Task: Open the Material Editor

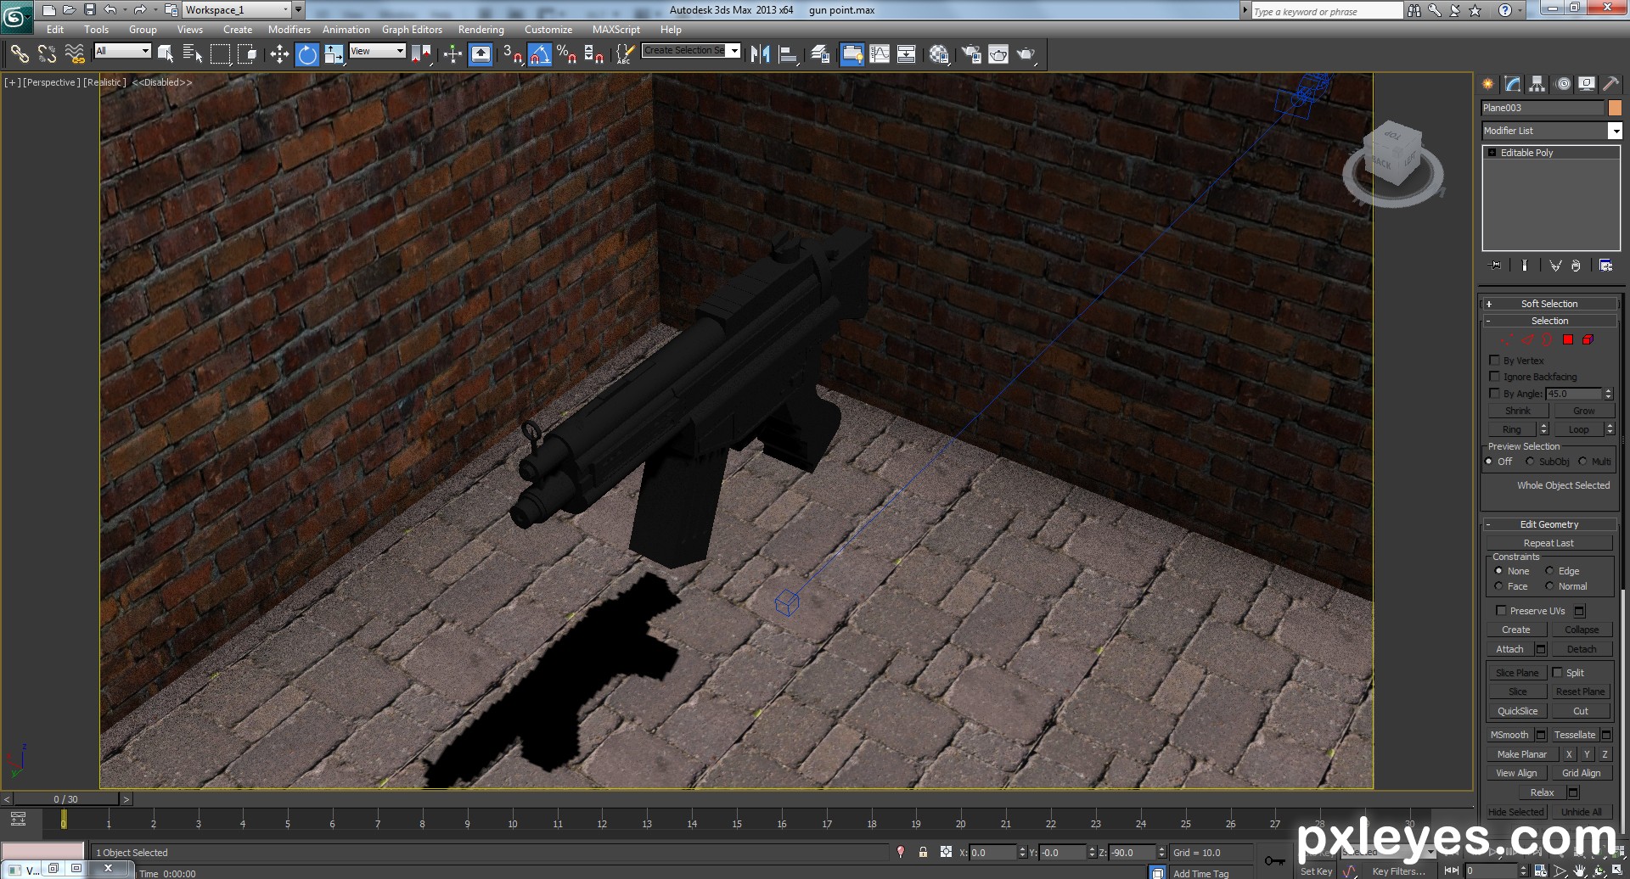Action: tap(939, 54)
